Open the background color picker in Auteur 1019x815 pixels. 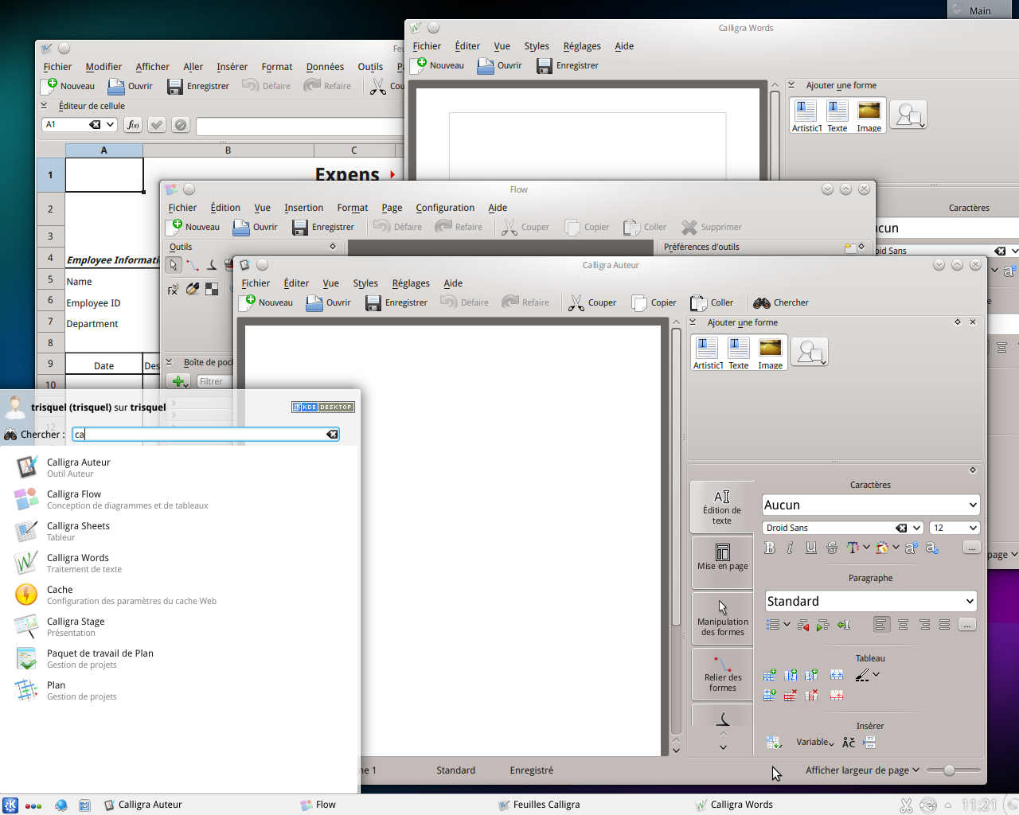pos(882,548)
